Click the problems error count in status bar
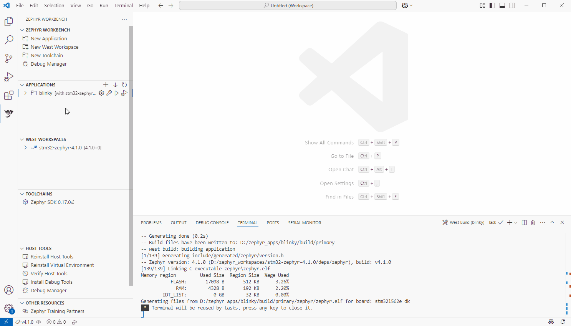The image size is (571, 326). pyautogui.click(x=51, y=322)
